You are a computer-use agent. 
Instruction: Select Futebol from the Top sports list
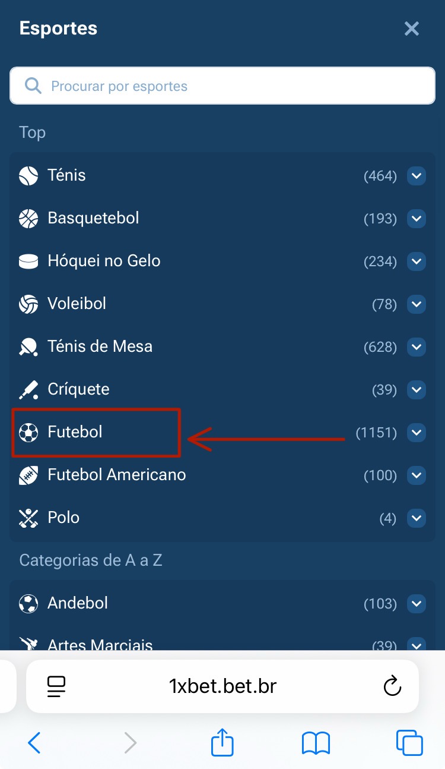75,433
